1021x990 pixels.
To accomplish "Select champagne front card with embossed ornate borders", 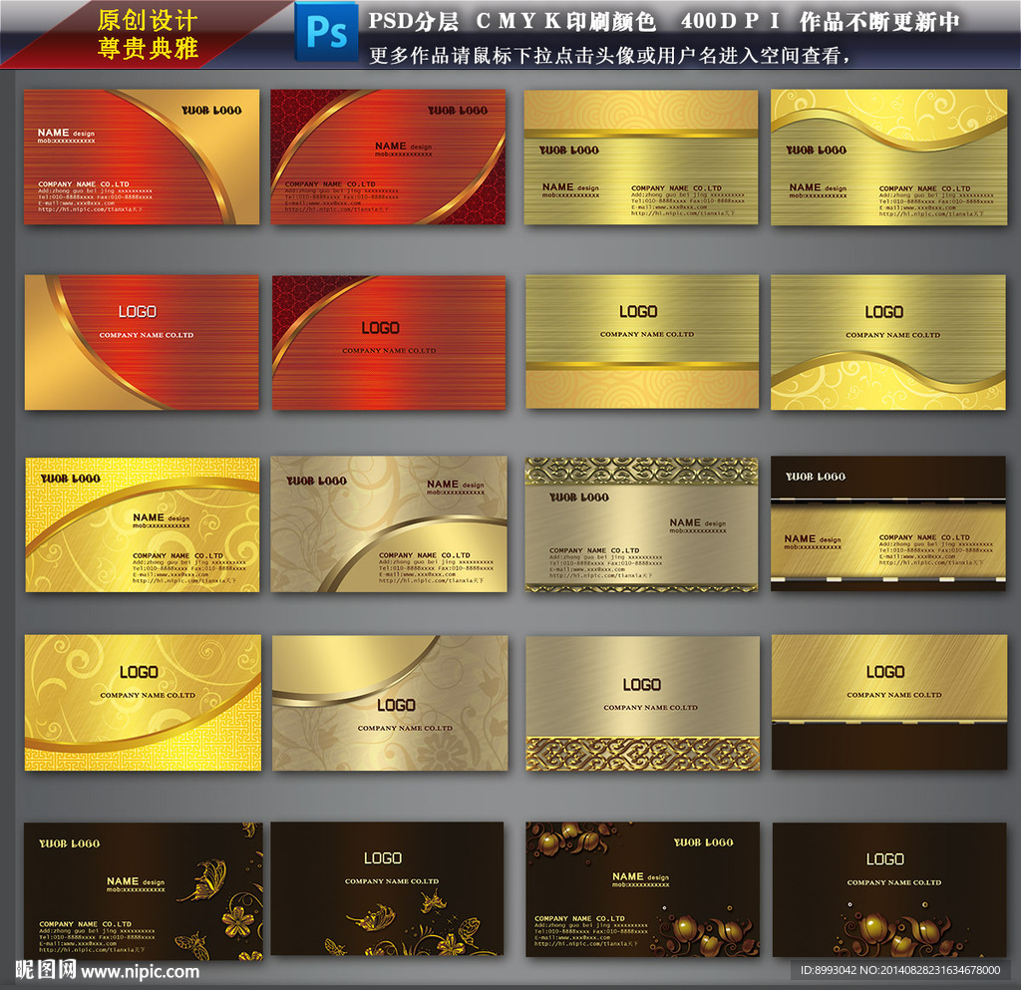I will pyautogui.click(x=641, y=524).
